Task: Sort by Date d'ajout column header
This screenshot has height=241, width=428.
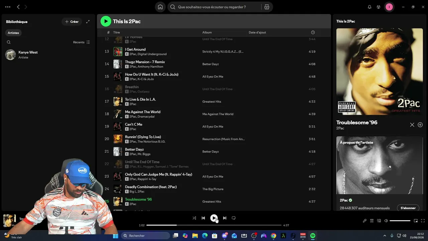Action: pyautogui.click(x=257, y=32)
